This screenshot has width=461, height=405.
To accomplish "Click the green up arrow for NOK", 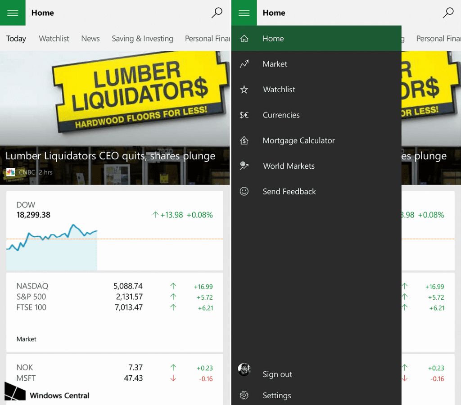I will tap(173, 367).
